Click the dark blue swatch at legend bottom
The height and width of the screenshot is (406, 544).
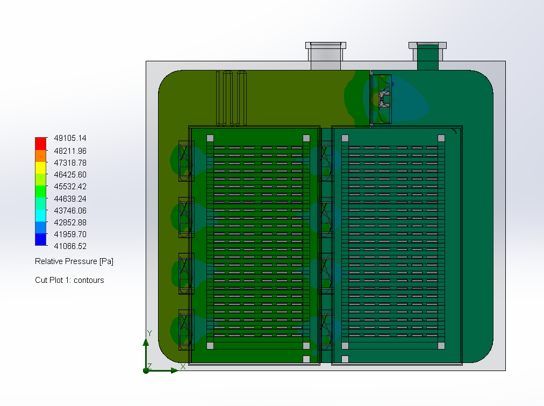(41, 240)
